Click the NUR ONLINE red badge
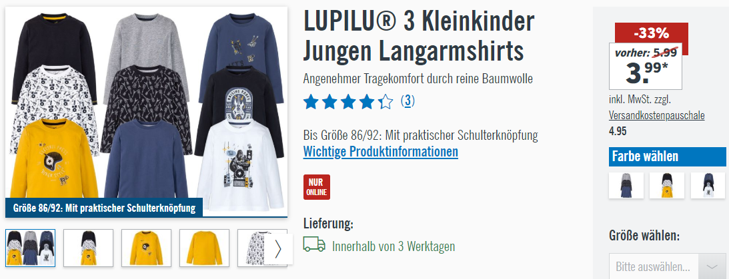The image size is (729, 279). click(317, 187)
